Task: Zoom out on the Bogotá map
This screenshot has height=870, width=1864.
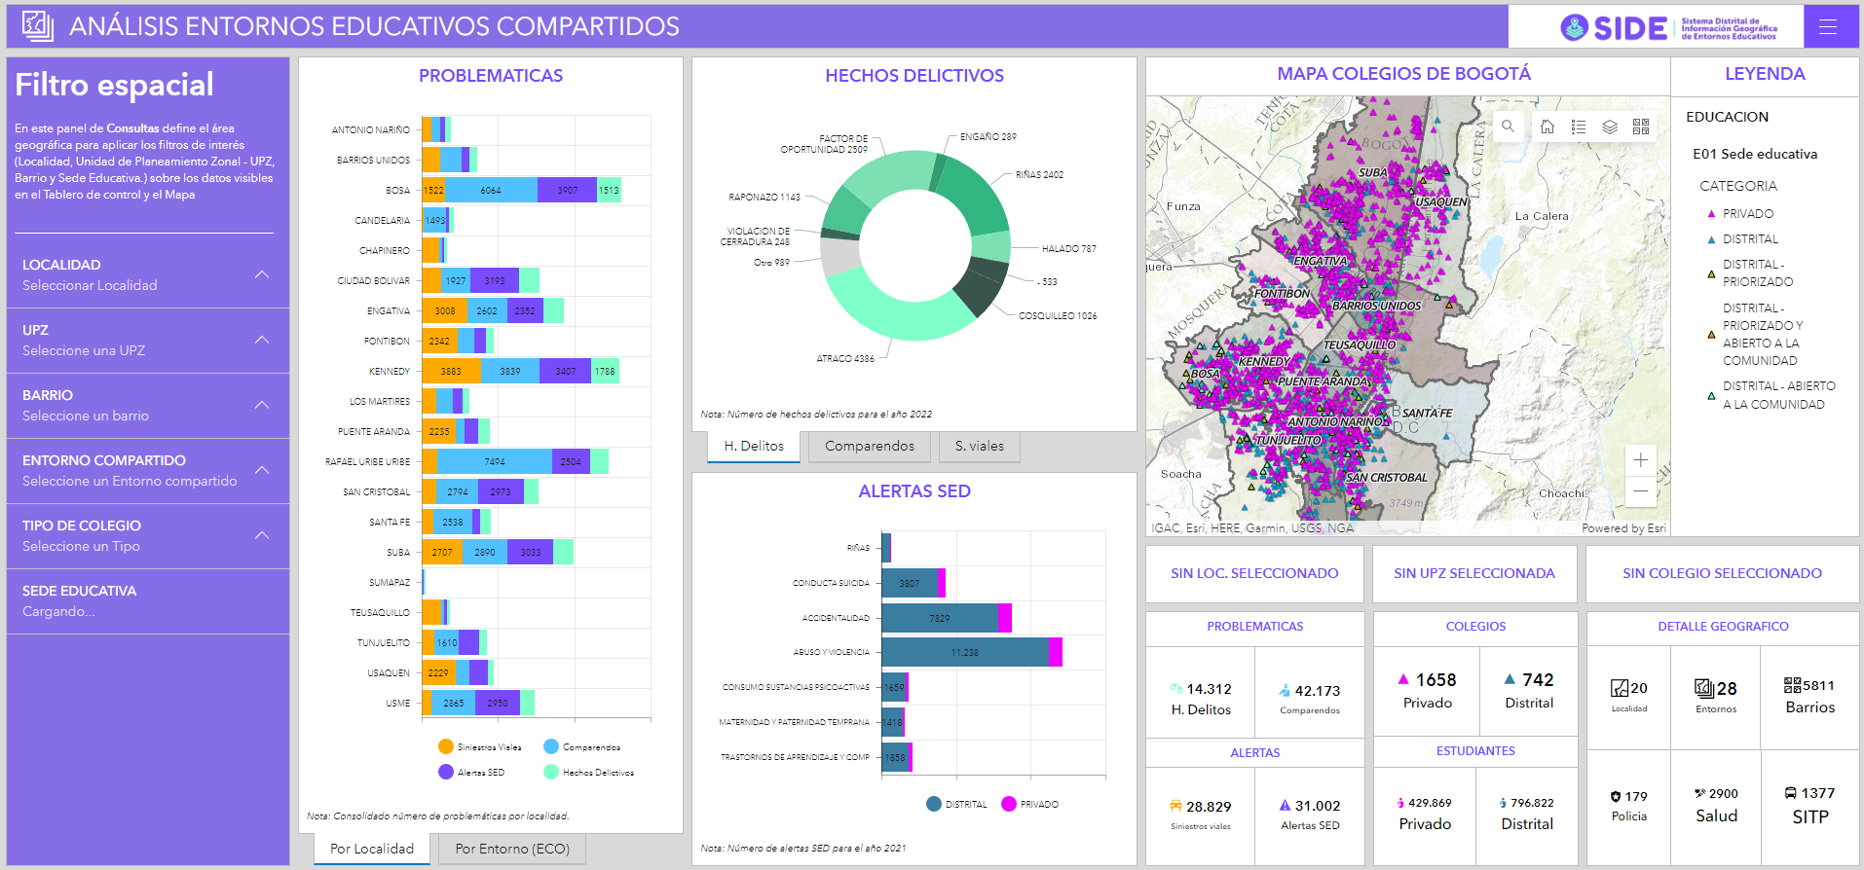Action: pyautogui.click(x=1641, y=491)
